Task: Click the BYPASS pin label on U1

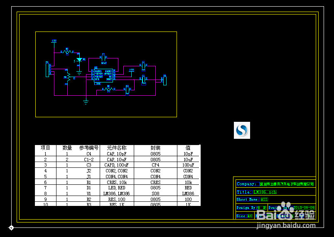Action: pyautogui.click(x=108, y=74)
